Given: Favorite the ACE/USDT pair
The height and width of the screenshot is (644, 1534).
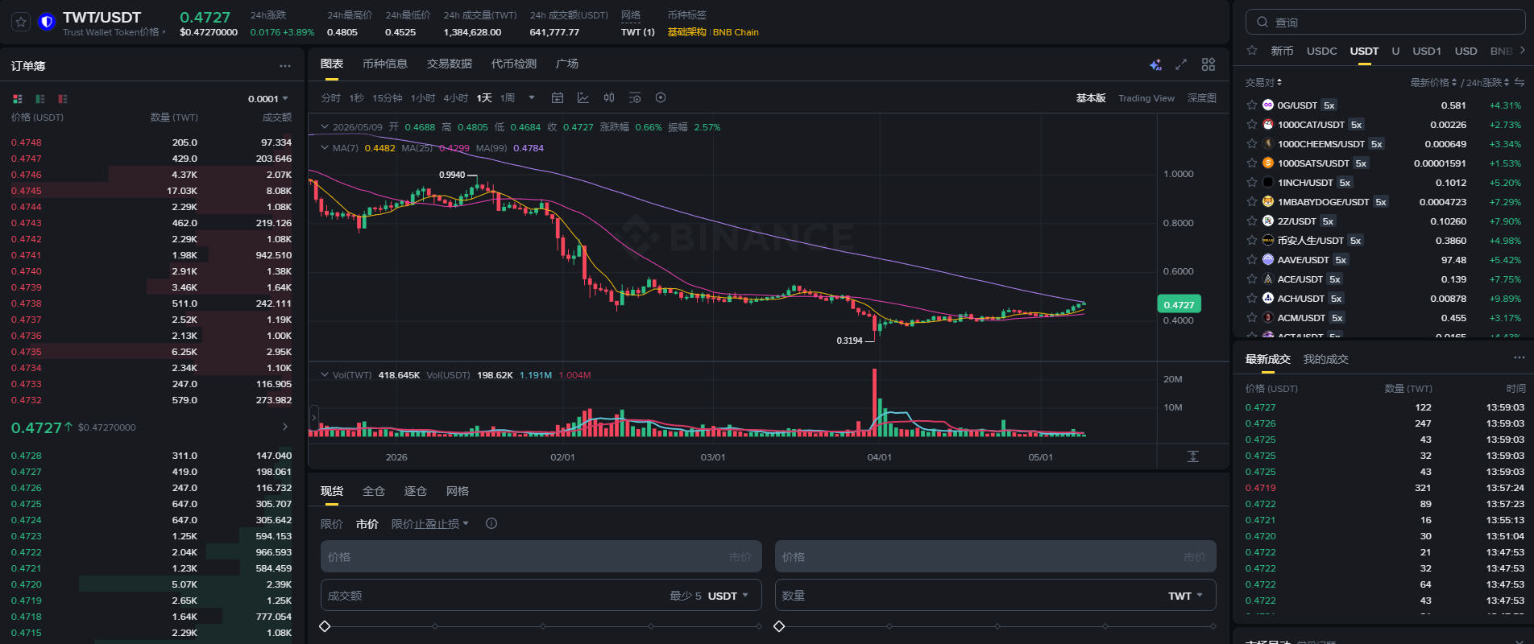Looking at the screenshot, I should [x=1252, y=279].
